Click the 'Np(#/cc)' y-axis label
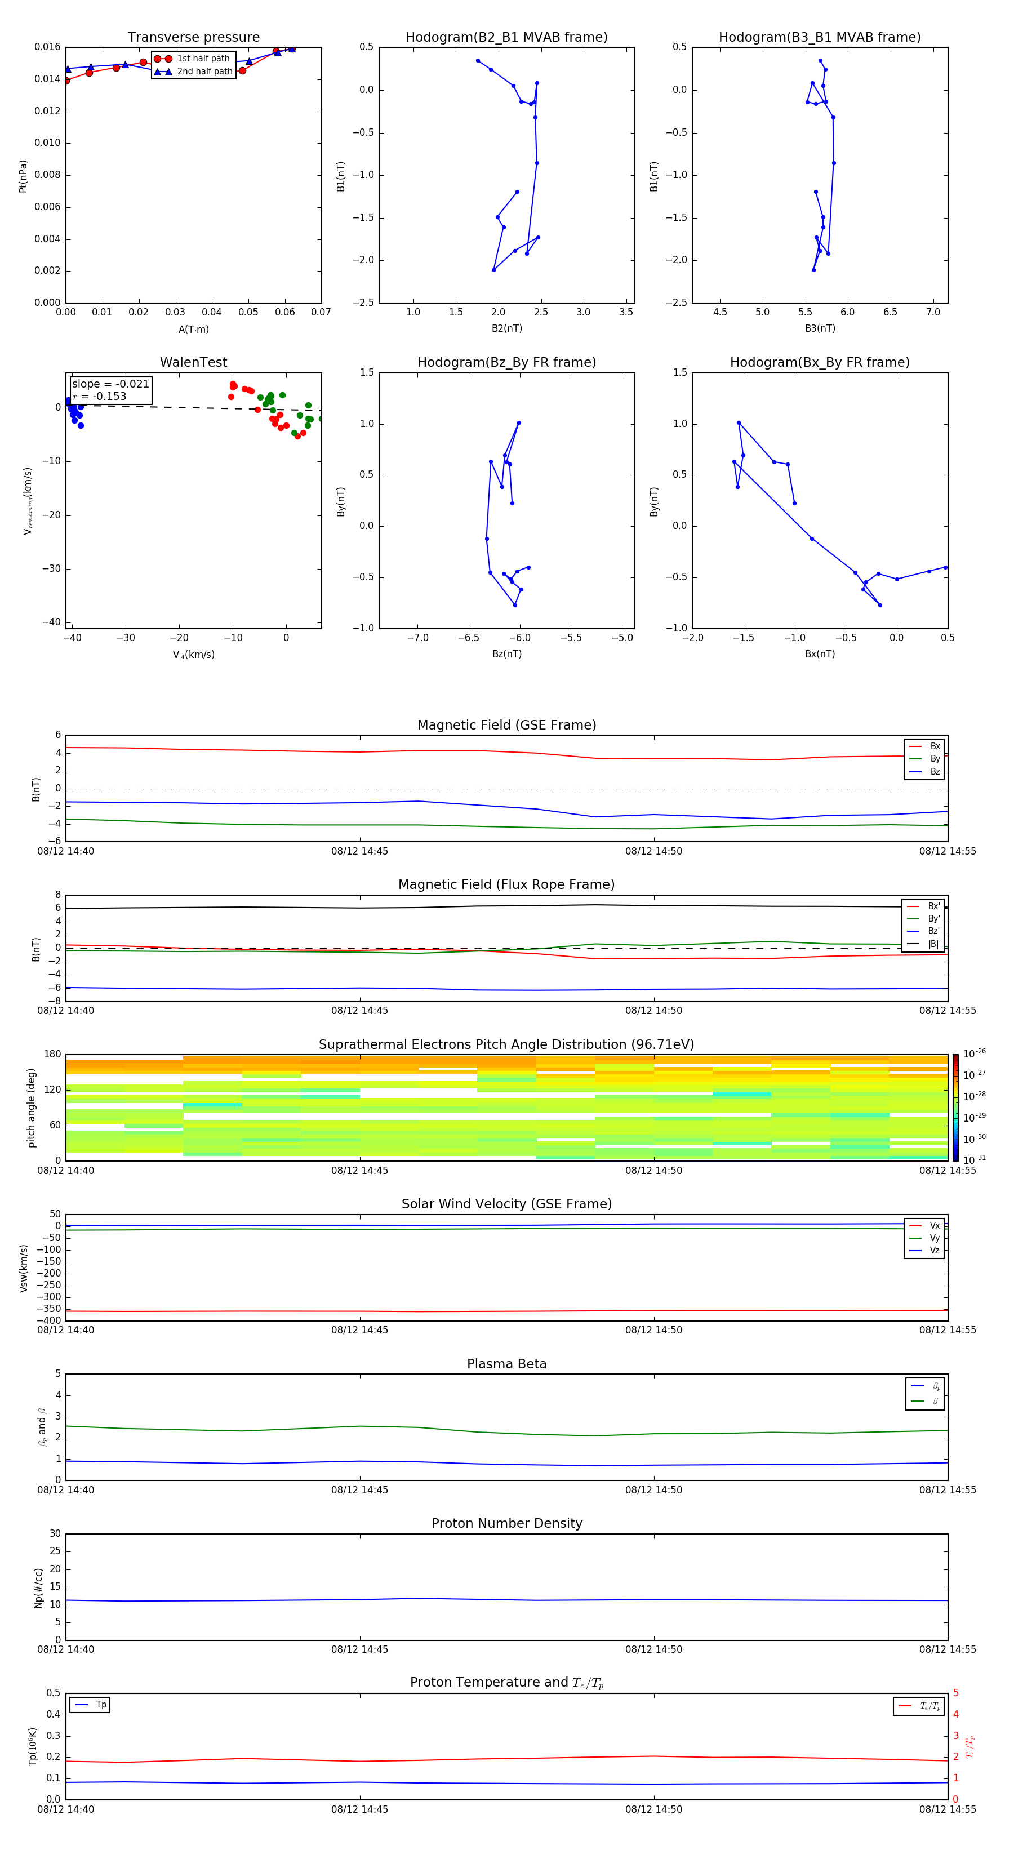The height and width of the screenshot is (1859, 1014). click(x=38, y=1587)
